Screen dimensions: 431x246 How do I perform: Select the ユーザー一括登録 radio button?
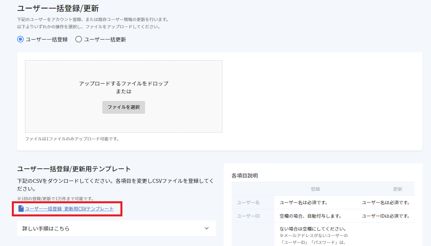pos(20,39)
